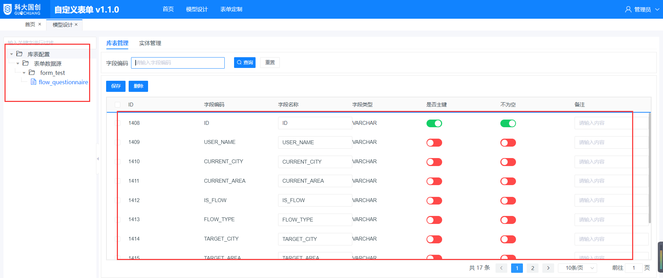The image size is (663, 278).
Task: Click the CURRENT_CITY field code cell
Action: click(x=223, y=162)
